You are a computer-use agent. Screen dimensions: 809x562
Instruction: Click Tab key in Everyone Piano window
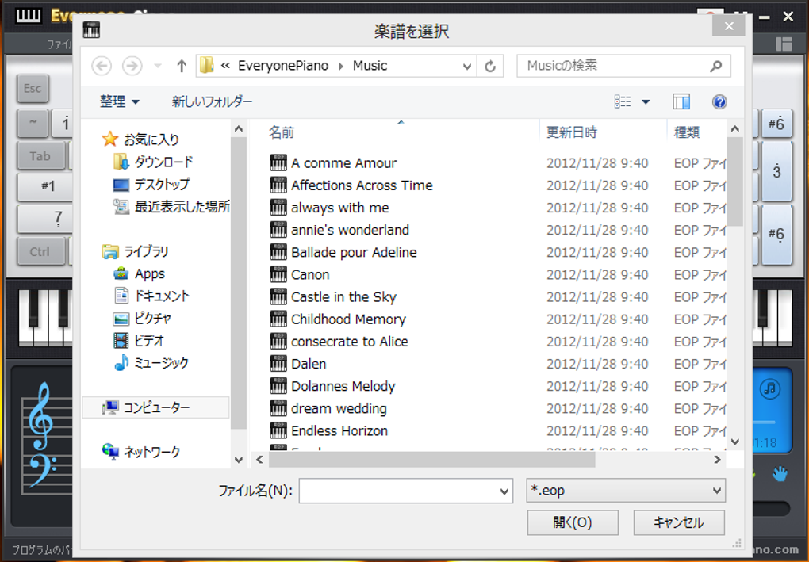coord(40,155)
